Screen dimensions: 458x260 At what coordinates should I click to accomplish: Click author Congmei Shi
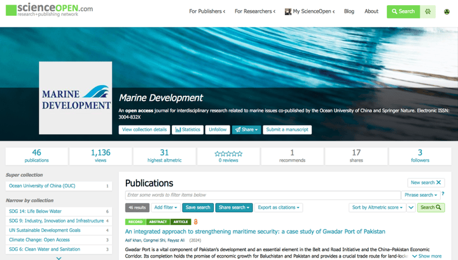pos(155,240)
